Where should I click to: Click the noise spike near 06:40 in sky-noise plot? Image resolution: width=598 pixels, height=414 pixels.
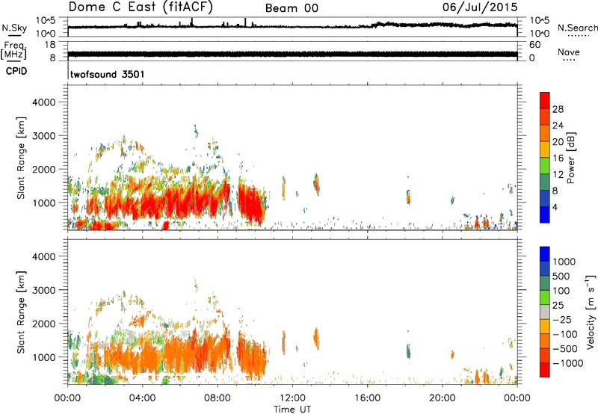(x=192, y=22)
